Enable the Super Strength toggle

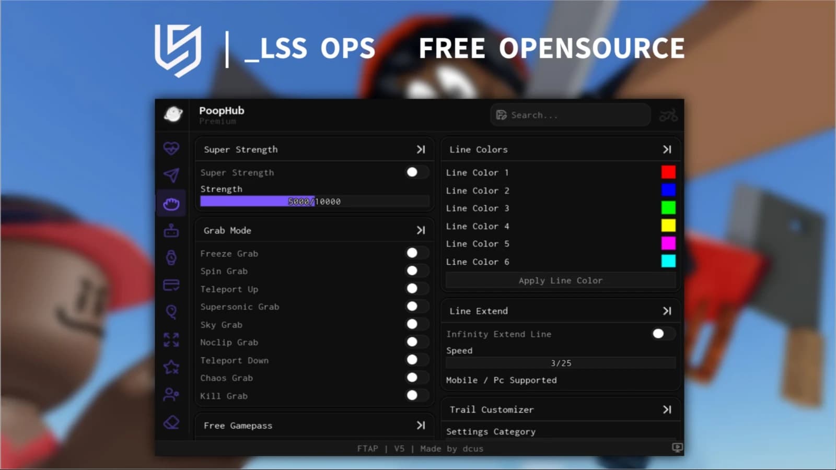pyautogui.click(x=417, y=172)
